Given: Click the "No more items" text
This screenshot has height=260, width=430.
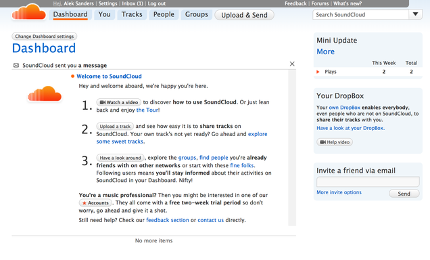Looking at the screenshot, I should click(154, 241).
